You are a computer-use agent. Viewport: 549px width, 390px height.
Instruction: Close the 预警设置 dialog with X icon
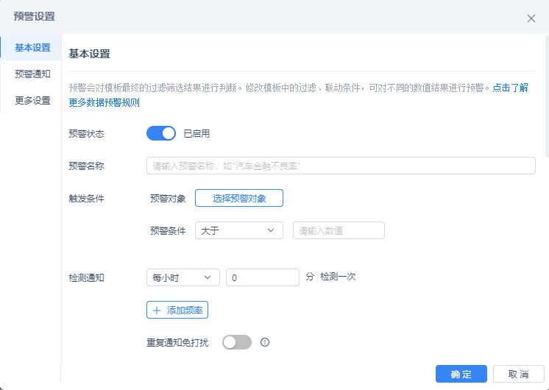pyautogui.click(x=531, y=18)
